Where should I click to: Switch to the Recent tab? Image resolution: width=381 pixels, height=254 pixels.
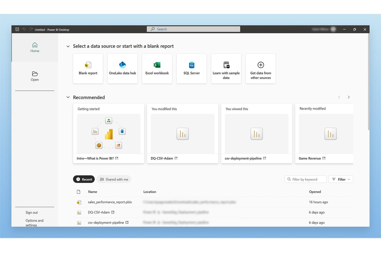tap(84, 179)
